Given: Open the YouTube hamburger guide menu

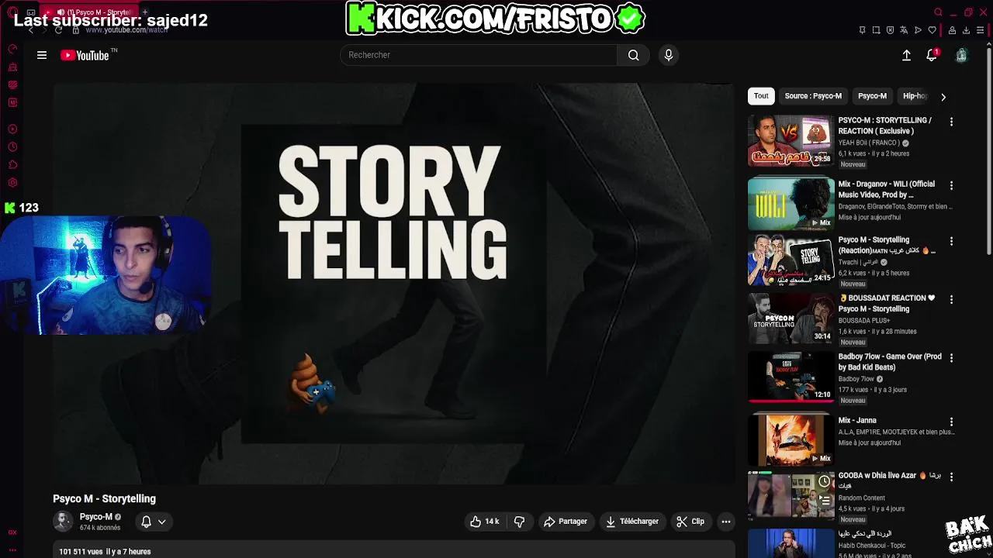Looking at the screenshot, I should tap(42, 55).
